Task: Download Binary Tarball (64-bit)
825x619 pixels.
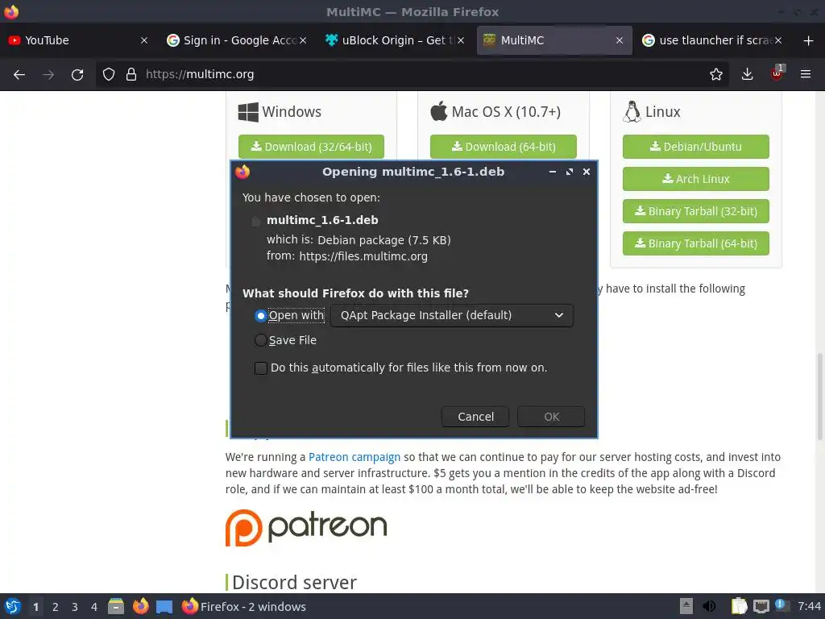Action: click(695, 243)
